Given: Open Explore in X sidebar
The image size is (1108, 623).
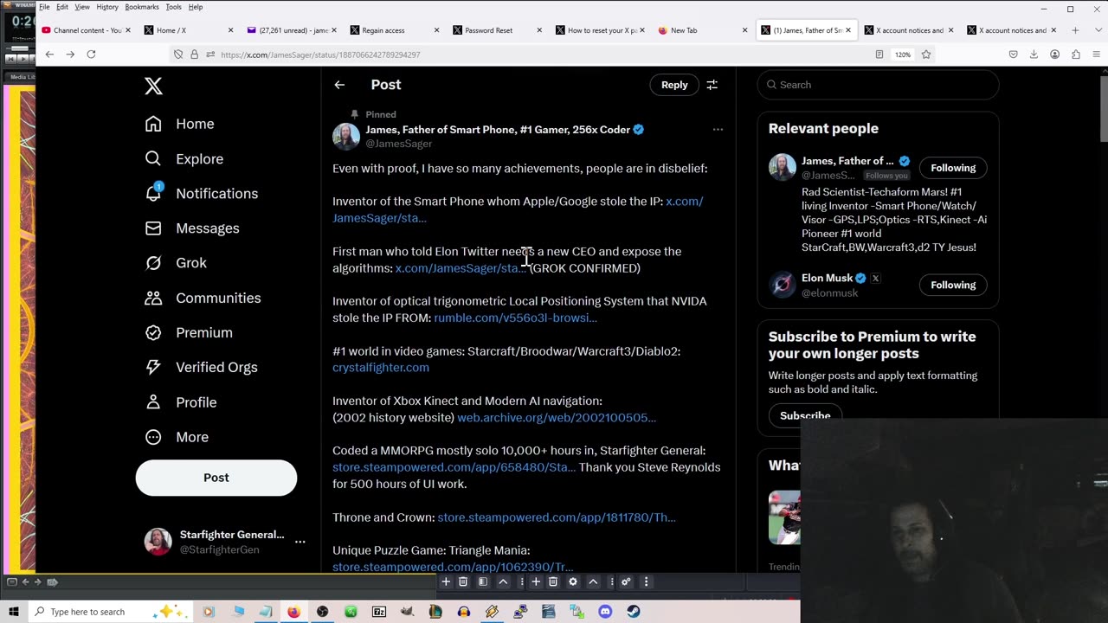Looking at the screenshot, I should point(184,158).
